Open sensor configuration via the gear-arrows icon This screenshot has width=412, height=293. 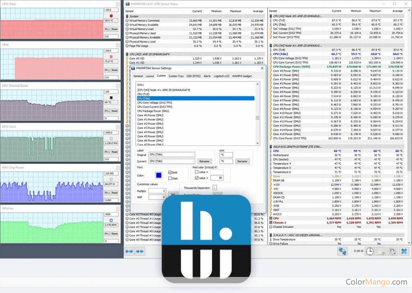pos(392,252)
